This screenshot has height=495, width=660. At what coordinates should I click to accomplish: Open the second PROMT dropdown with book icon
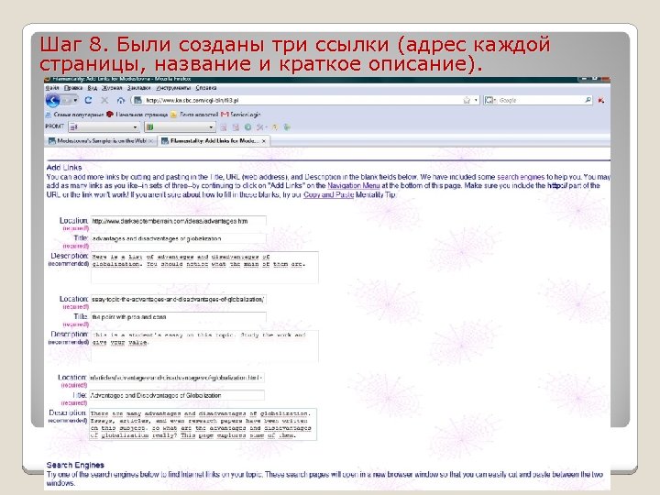[180, 126]
